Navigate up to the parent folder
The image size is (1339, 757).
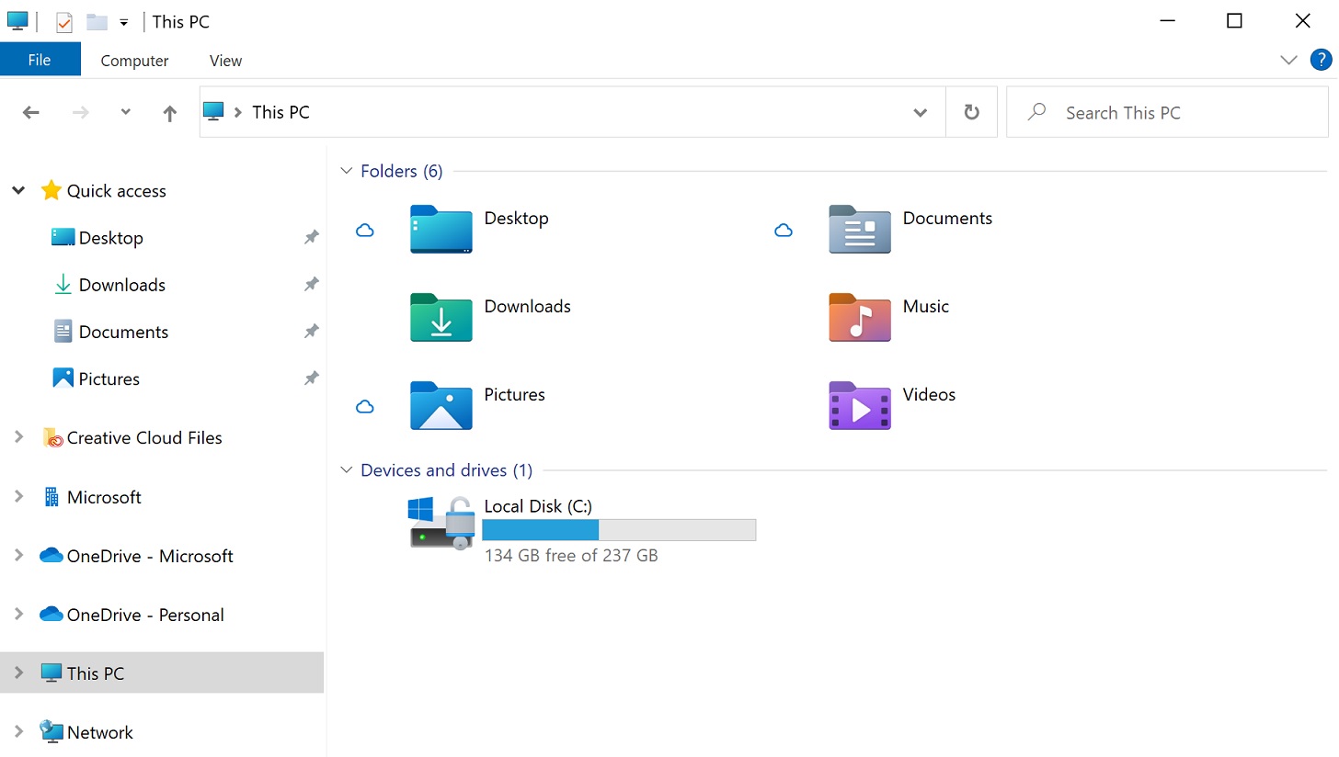click(x=169, y=112)
